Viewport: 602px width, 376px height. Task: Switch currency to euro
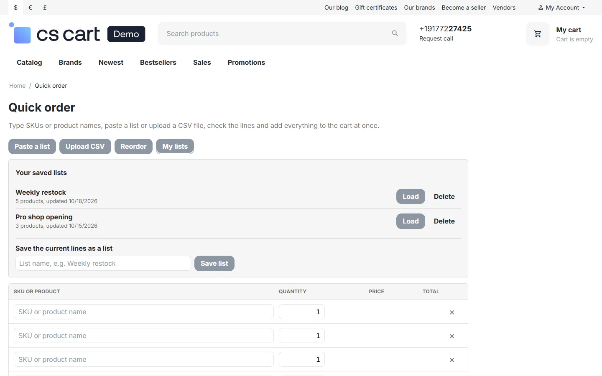click(31, 8)
